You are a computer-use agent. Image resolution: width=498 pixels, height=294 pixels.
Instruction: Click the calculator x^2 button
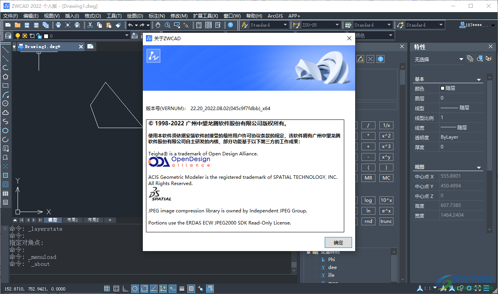pyautogui.click(x=386, y=136)
